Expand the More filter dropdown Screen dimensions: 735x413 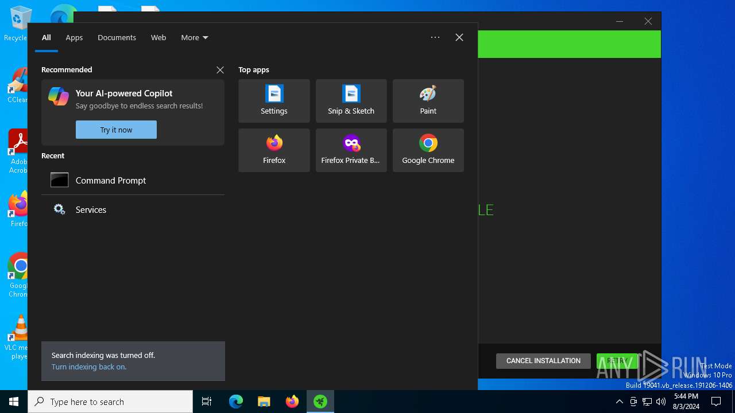pyautogui.click(x=195, y=37)
